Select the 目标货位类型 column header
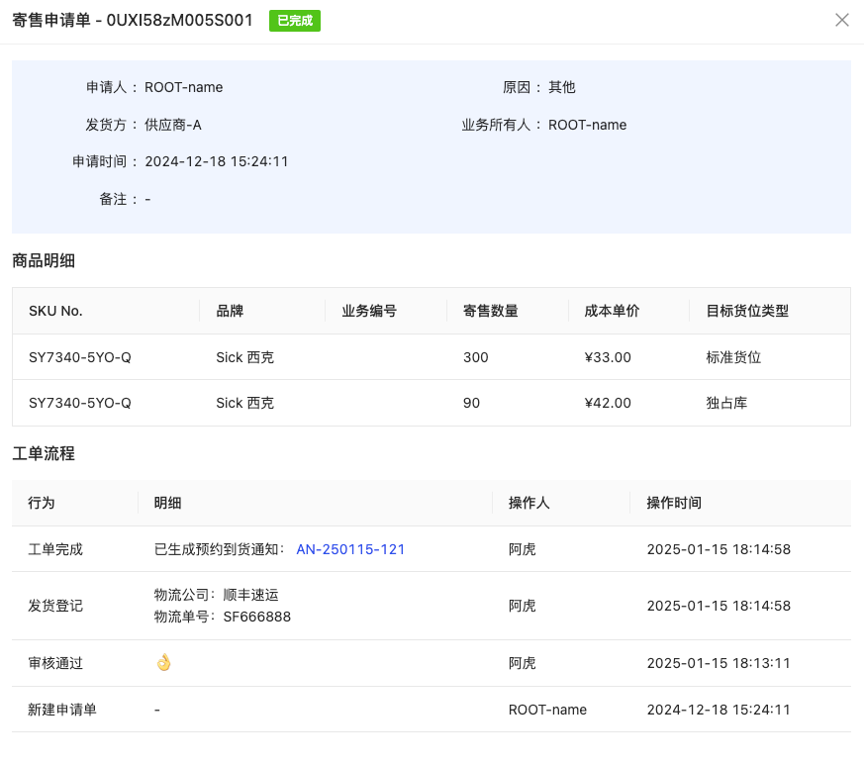864x764 pixels. point(747,311)
